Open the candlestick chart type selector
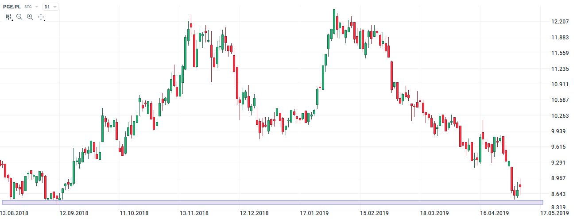This screenshot has width=577, height=219. (x=9, y=17)
